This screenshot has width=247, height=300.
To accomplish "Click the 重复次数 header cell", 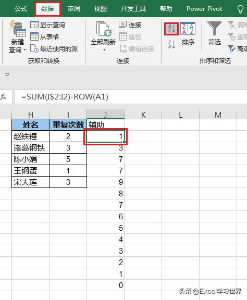I will (68, 125).
